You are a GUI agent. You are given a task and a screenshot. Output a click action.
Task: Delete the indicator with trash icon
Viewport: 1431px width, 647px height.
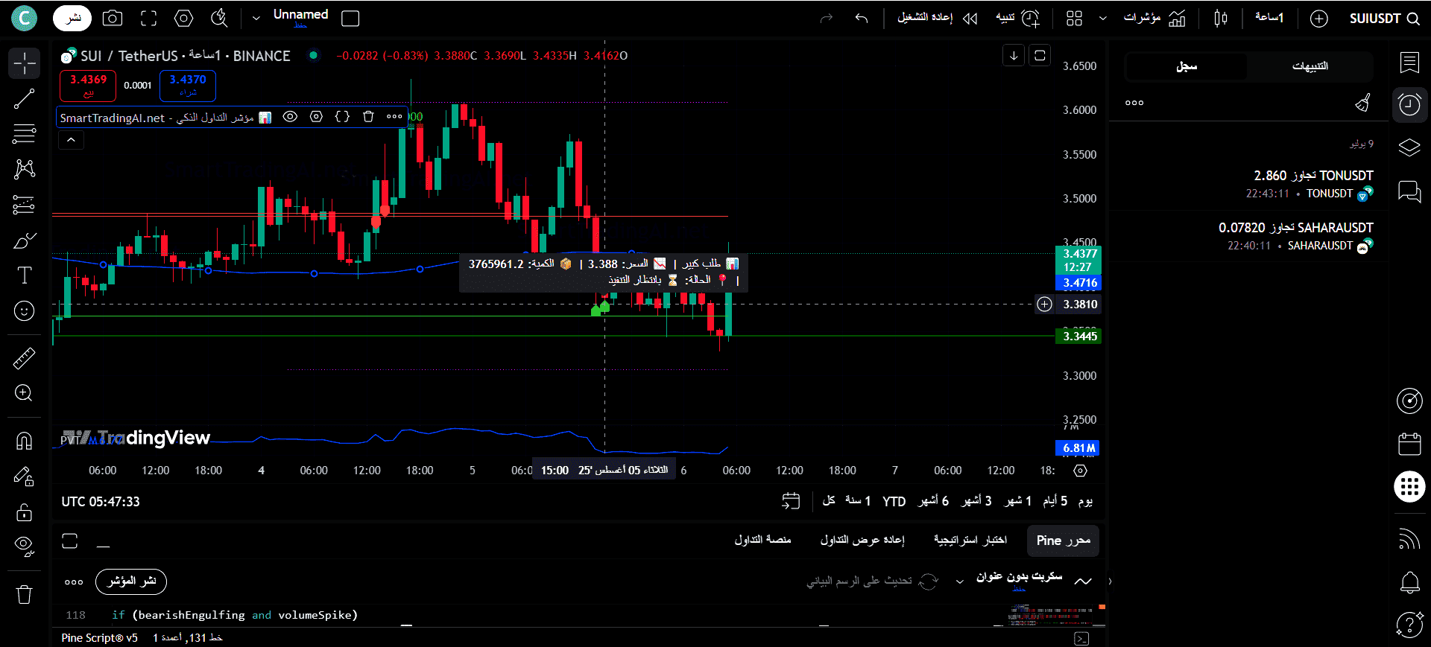point(368,117)
